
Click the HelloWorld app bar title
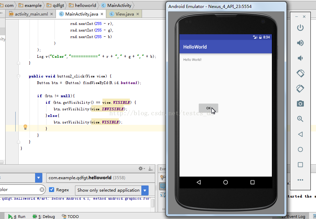195,47
